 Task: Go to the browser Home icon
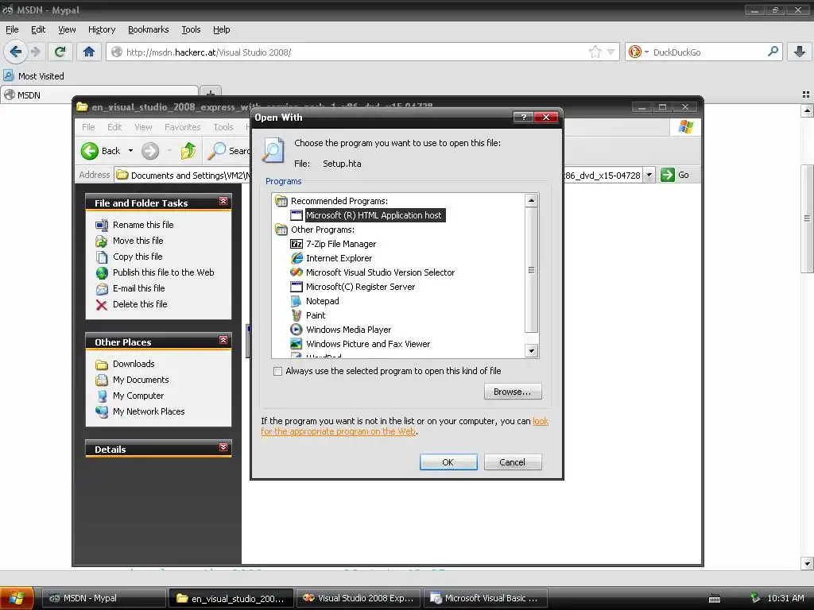click(x=89, y=52)
